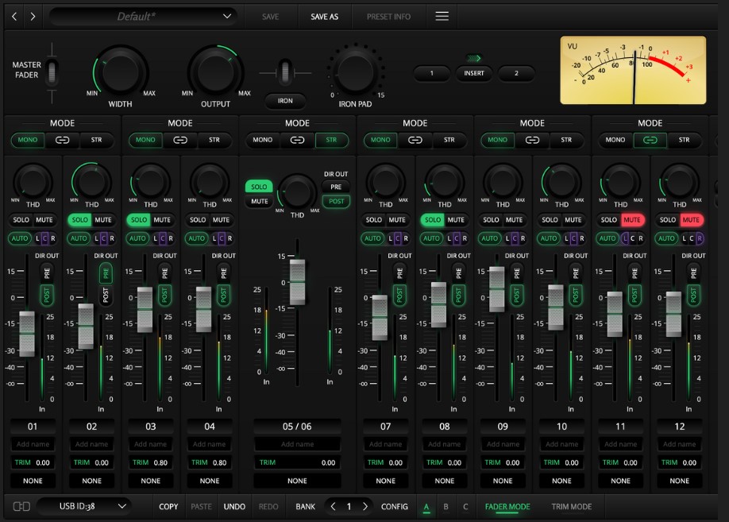This screenshot has height=522, width=729.
Task: Go to the previous preset using left arrow
Action: tap(13, 16)
